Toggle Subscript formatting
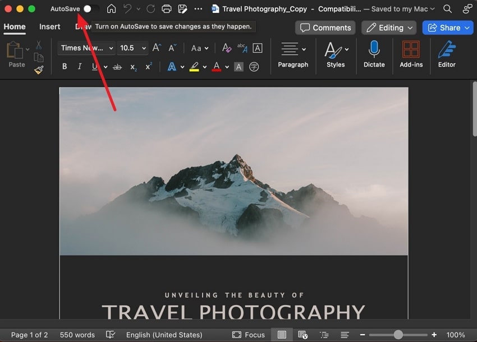Screen dimensions: 477x342 (134, 67)
